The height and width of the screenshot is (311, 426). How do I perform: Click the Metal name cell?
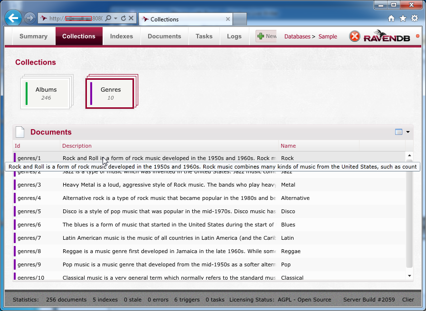point(288,185)
